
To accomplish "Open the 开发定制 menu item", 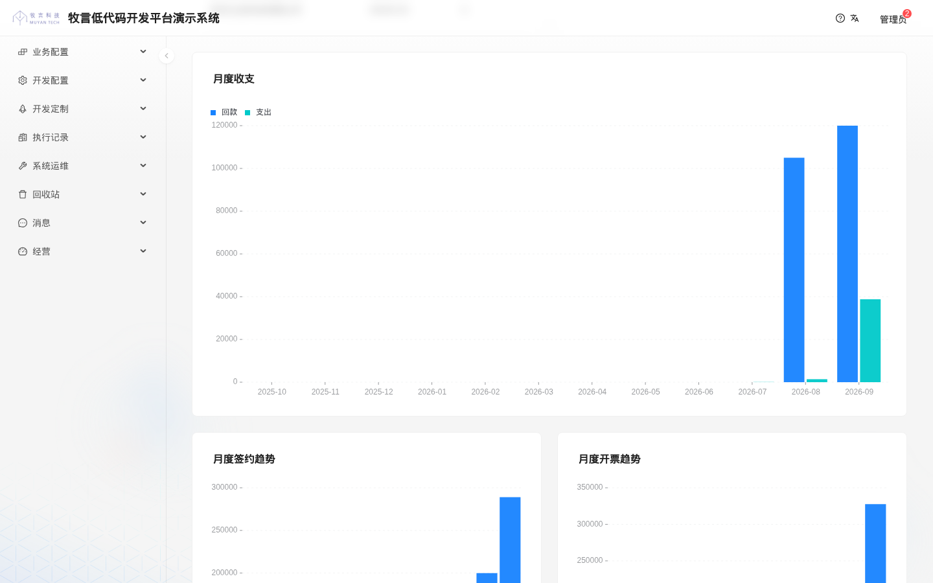I will 83,109.
